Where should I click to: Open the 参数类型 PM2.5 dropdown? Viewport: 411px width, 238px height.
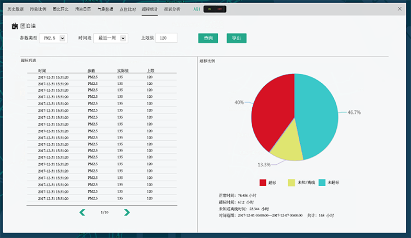[63, 38]
